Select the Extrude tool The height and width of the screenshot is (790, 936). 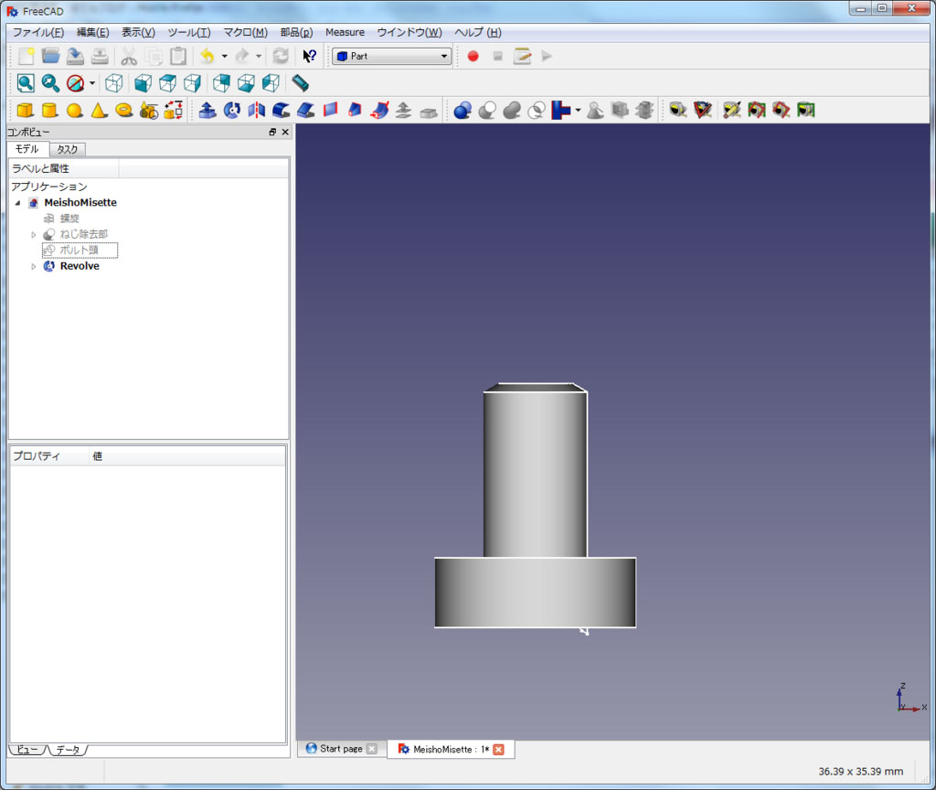click(x=207, y=111)
